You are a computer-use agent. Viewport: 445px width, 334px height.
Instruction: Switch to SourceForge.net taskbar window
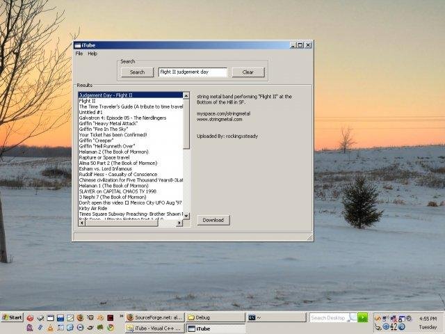[x=155, y=317]
